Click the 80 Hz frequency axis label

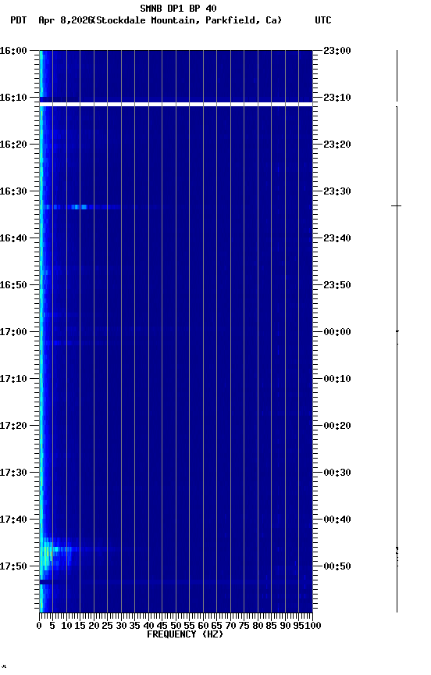(x=258, y=626)
